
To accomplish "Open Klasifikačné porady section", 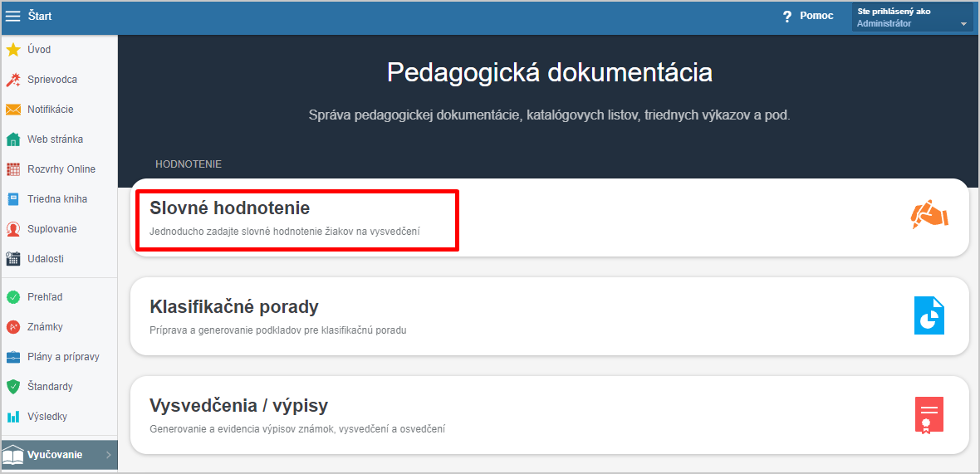I will (549, 316).
